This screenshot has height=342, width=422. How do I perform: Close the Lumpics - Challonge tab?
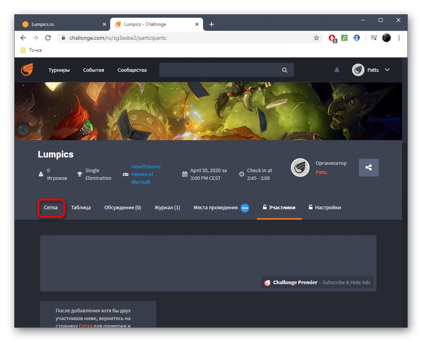[197, 24]
